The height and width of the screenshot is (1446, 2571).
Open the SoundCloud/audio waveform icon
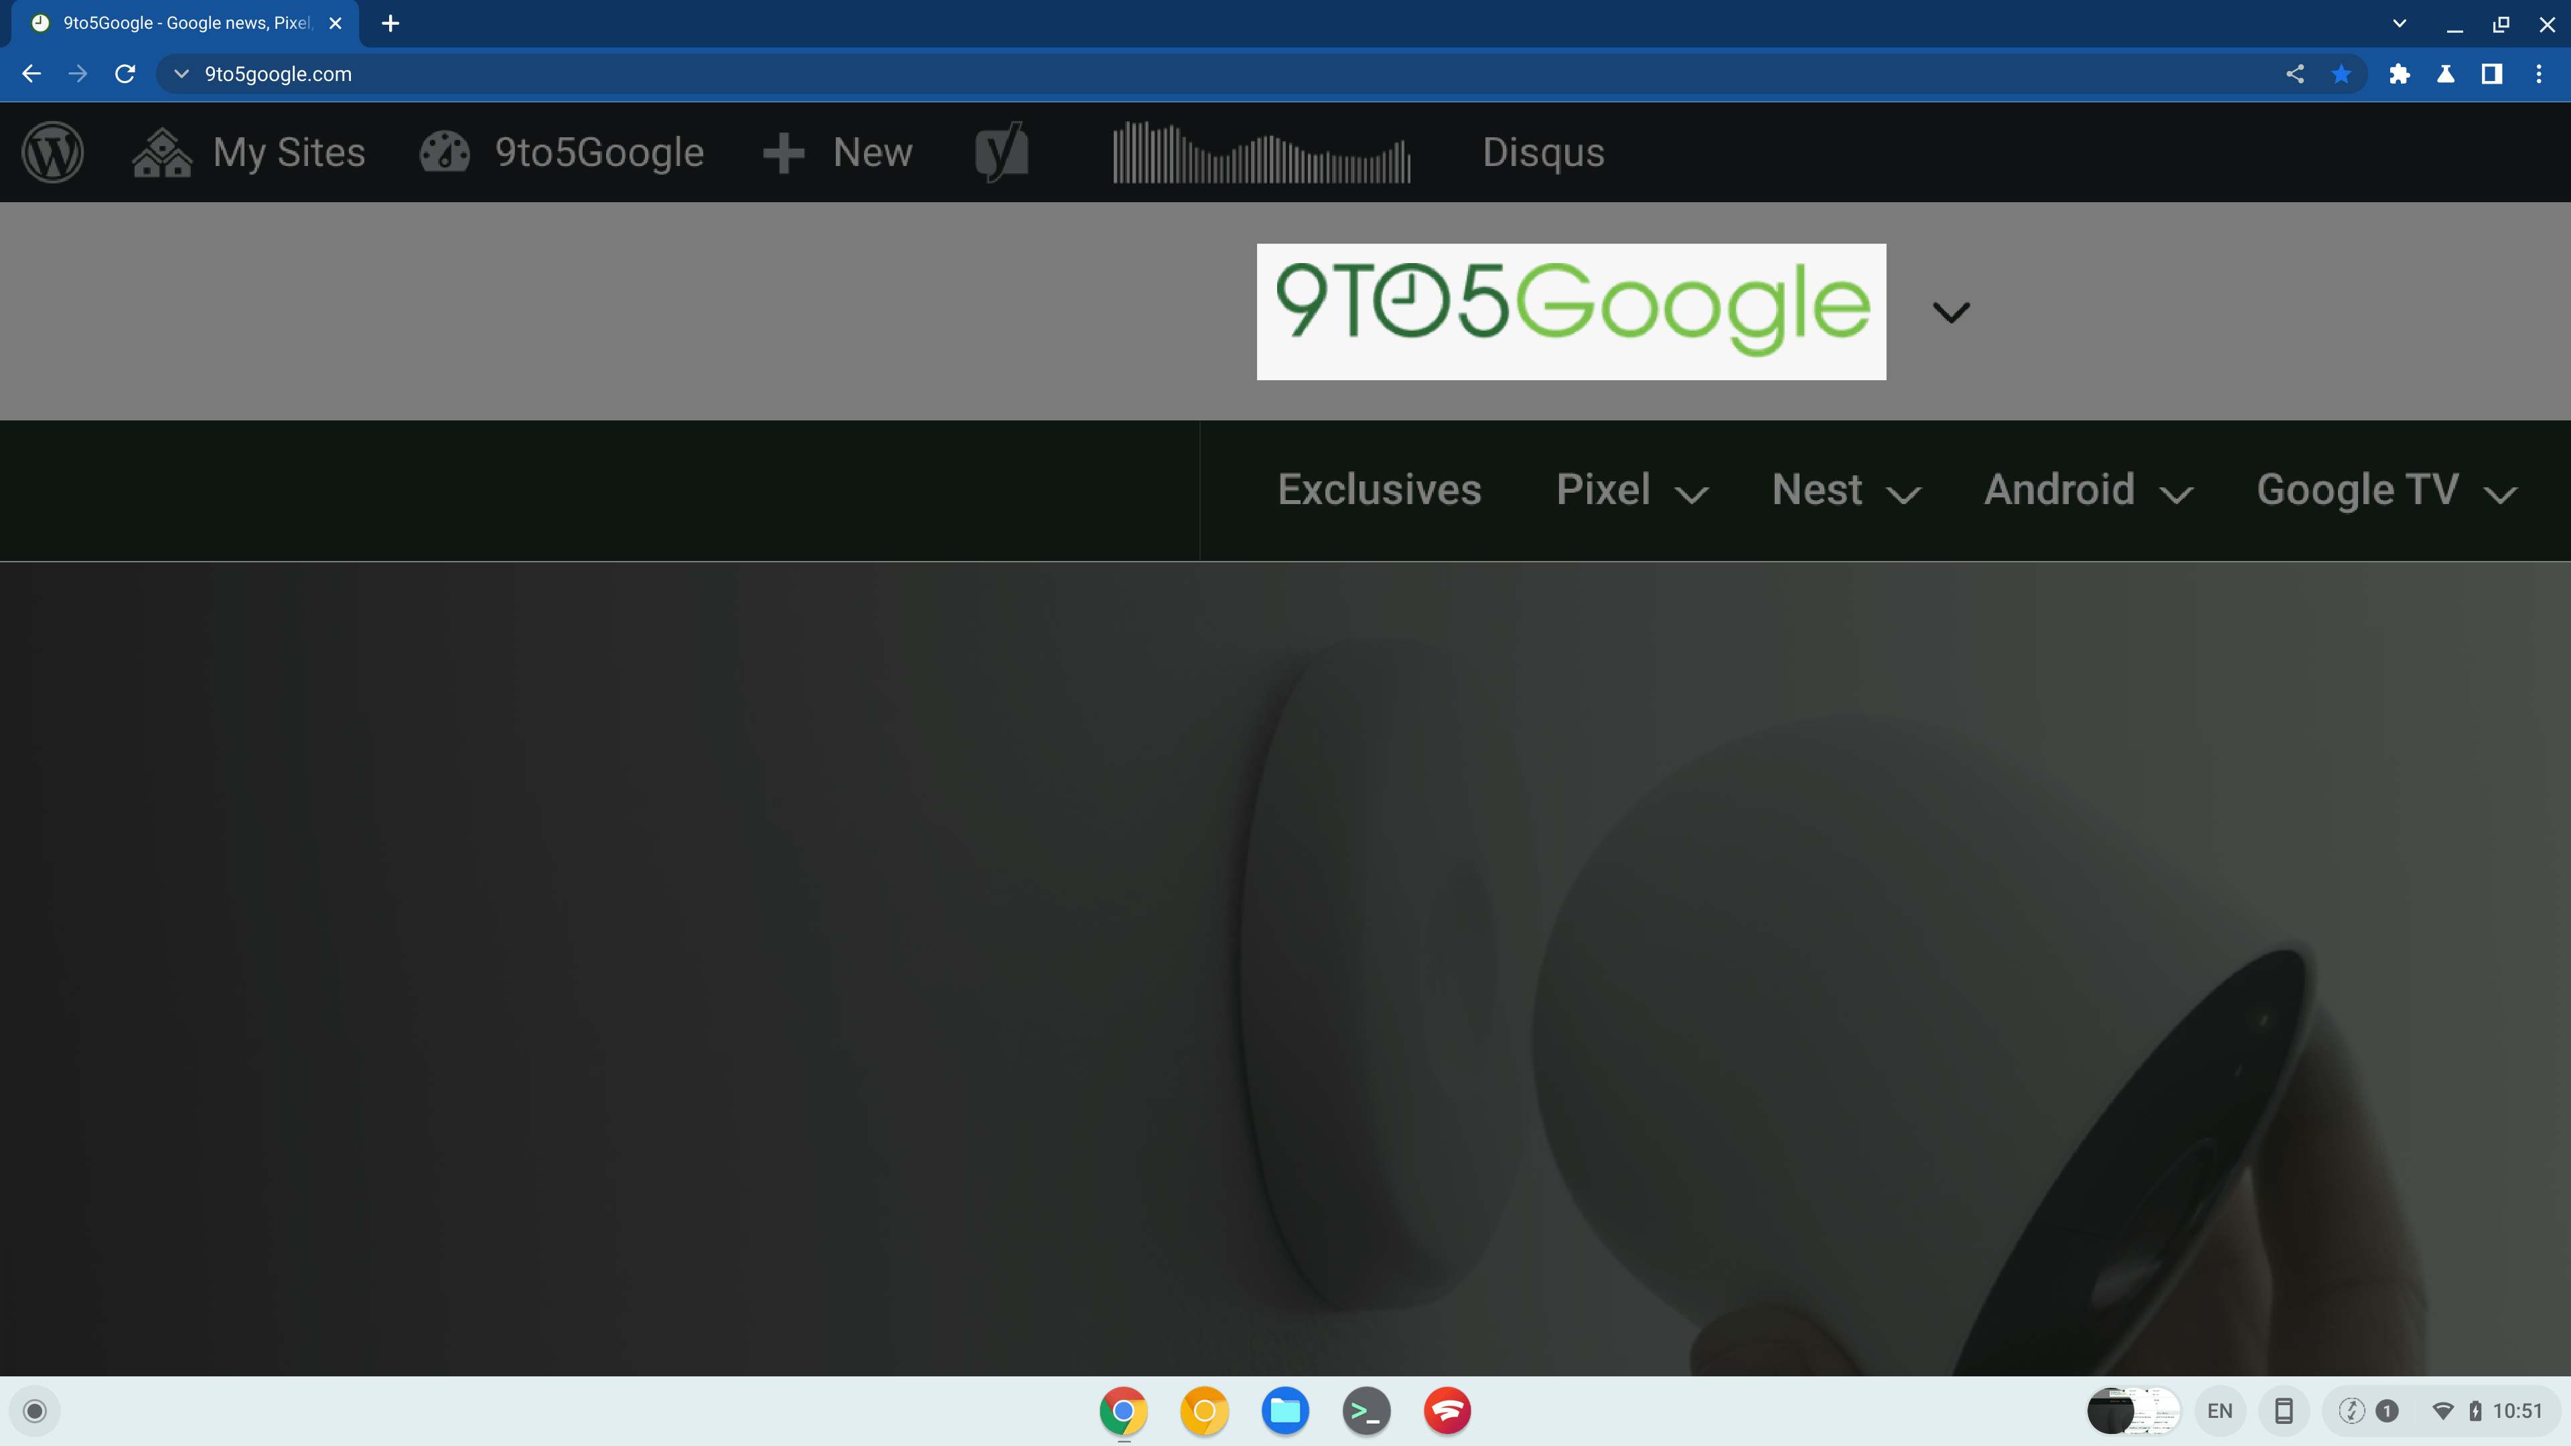coord(1262,152)
